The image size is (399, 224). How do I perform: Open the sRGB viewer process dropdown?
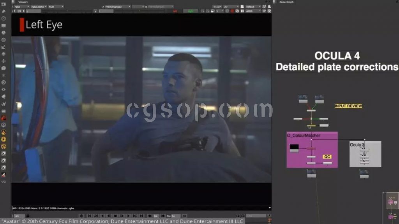pos(253,11)
